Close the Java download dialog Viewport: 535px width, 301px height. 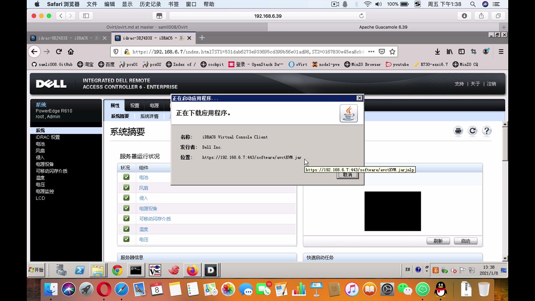coord(359,98)
